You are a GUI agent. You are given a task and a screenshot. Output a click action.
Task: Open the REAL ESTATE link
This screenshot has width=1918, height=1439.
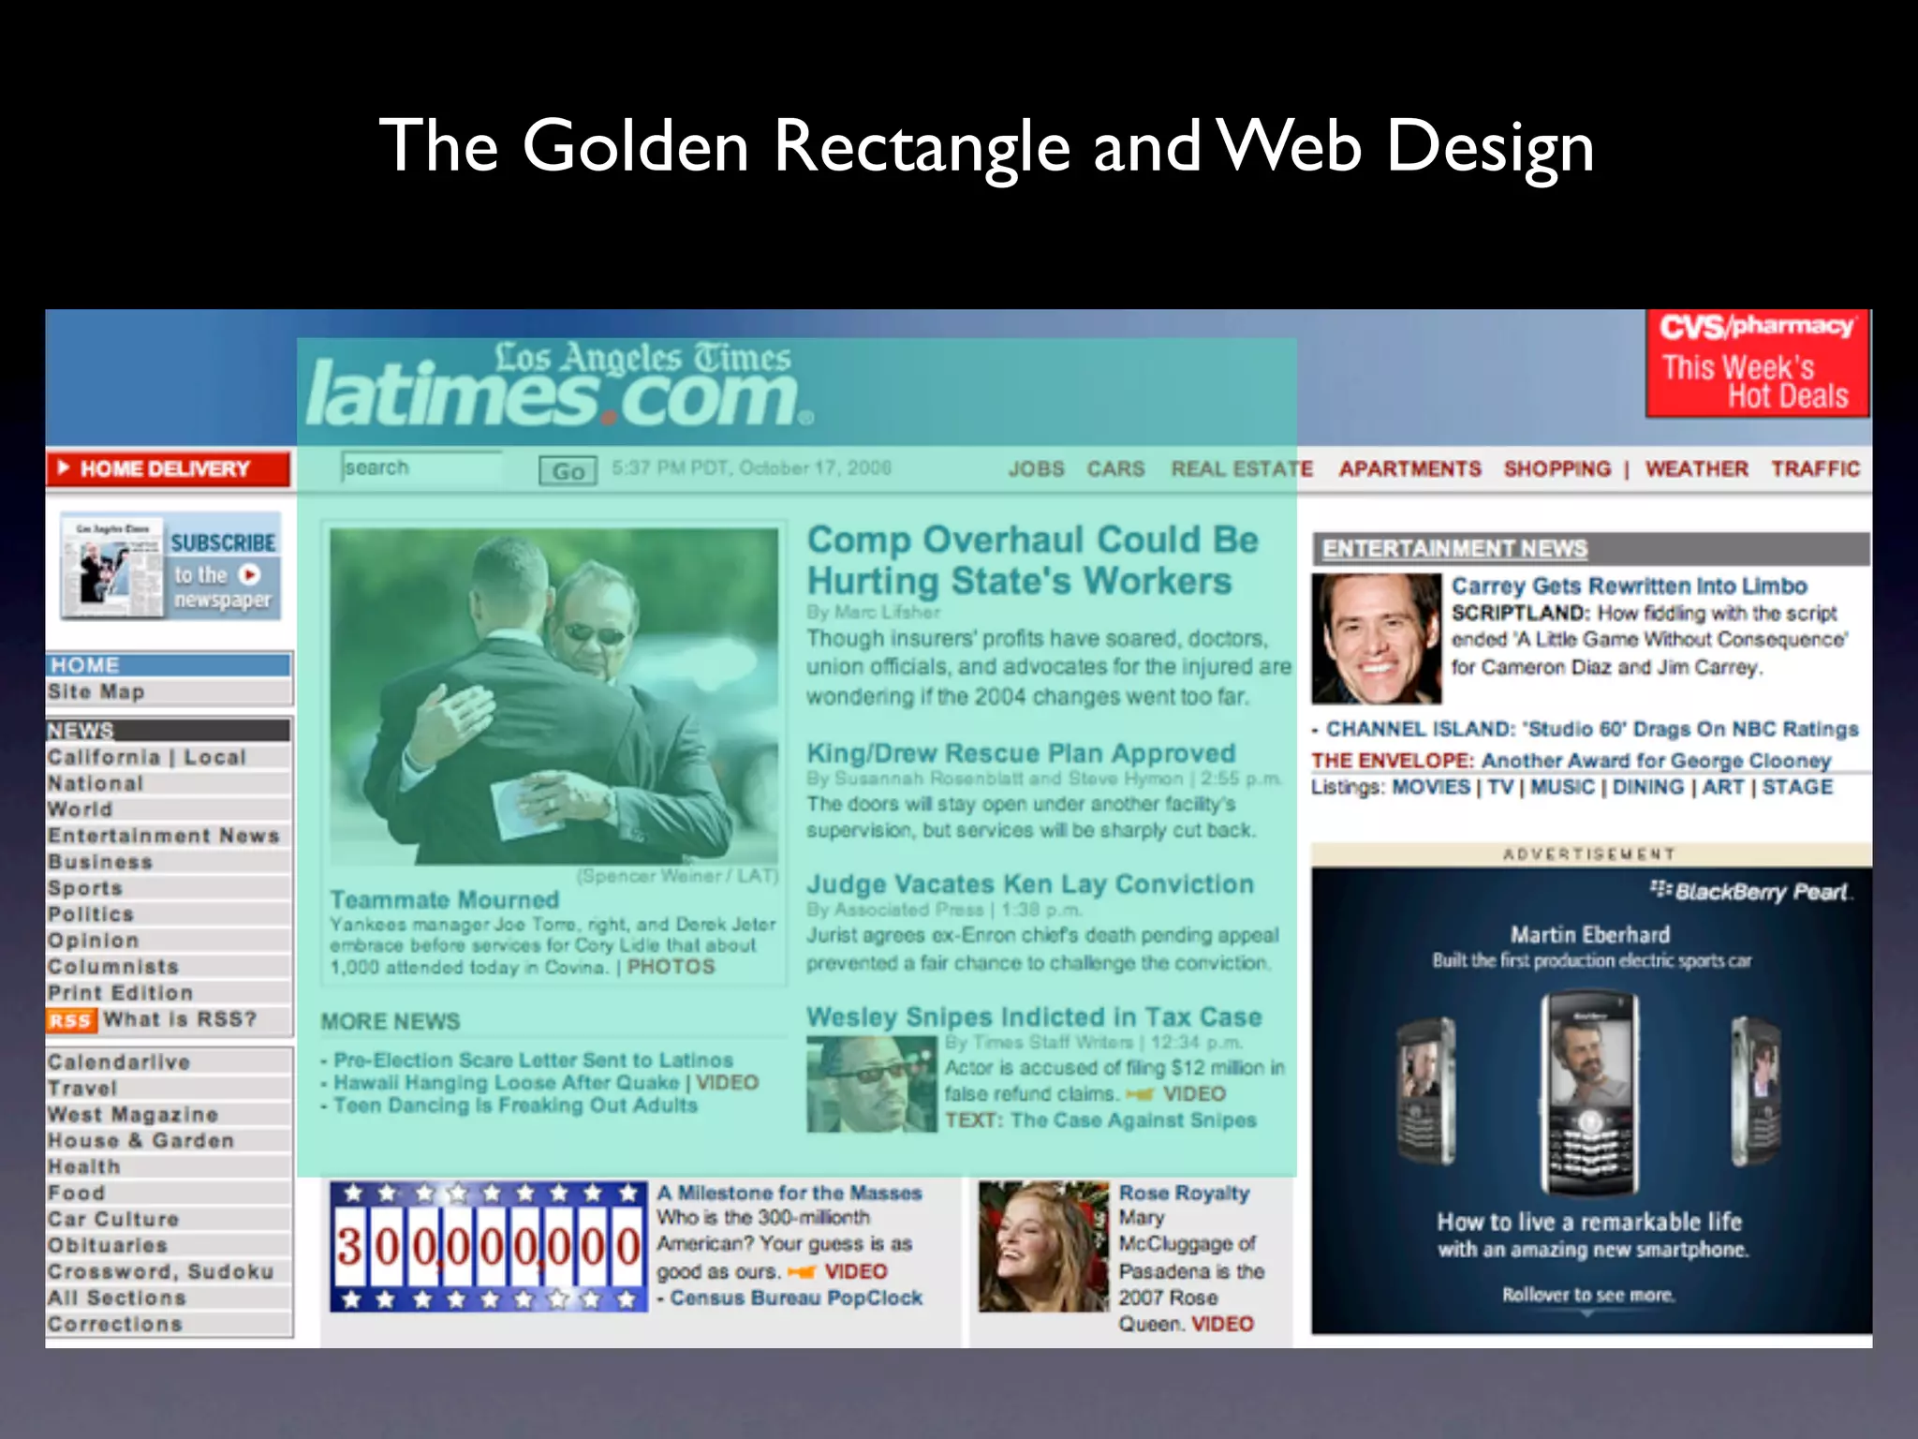tap(1242, 468)
